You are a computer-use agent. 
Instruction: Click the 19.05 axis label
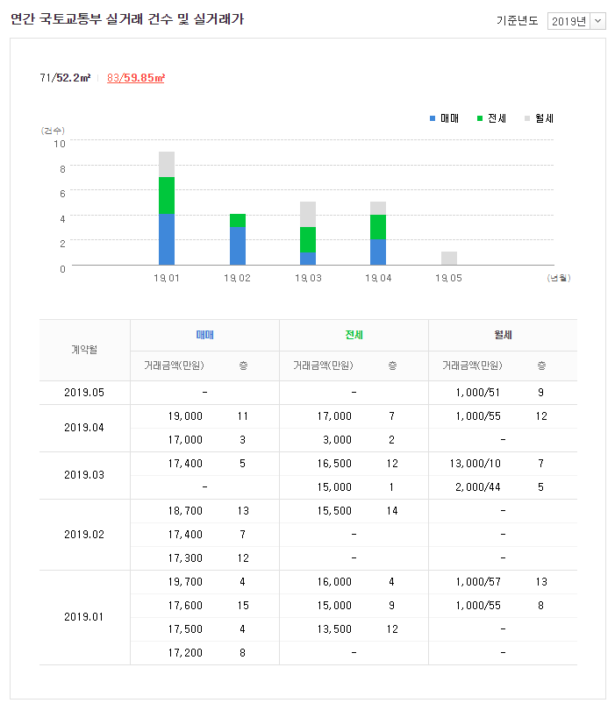448,278
